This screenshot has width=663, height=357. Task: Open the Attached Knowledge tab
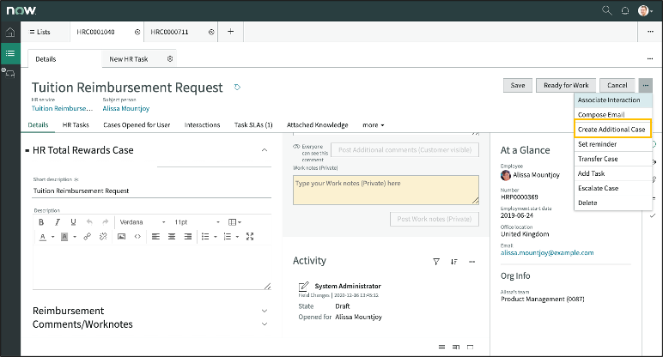point(318,125)
